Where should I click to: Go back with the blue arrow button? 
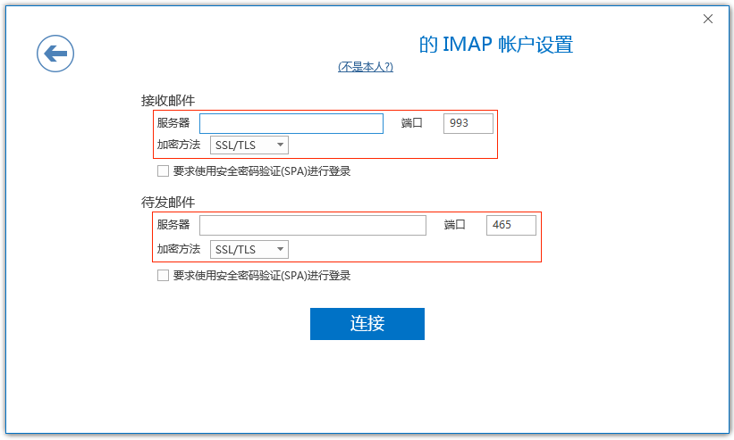(x=55, y=54)
